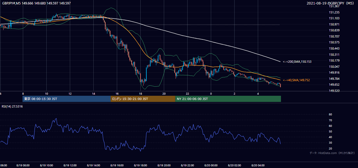Click hour label 12 under price chart
Screen dimensions: 358x168
point(70,94)
